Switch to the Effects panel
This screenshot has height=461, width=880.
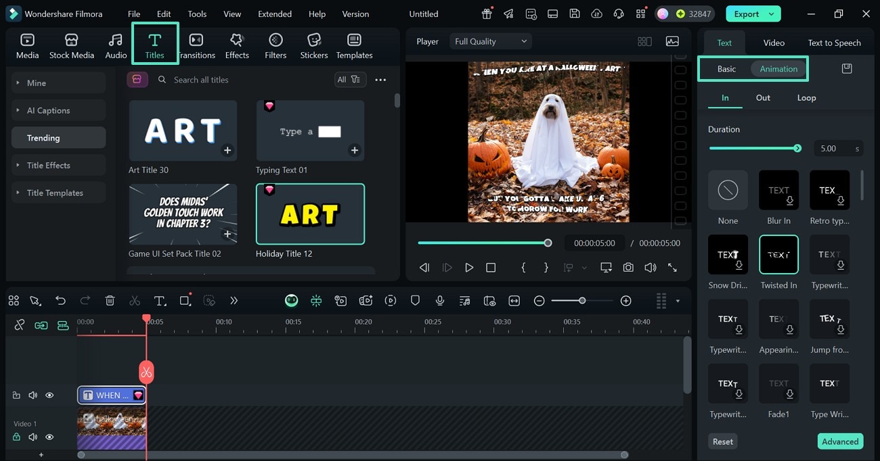point(237,45)
